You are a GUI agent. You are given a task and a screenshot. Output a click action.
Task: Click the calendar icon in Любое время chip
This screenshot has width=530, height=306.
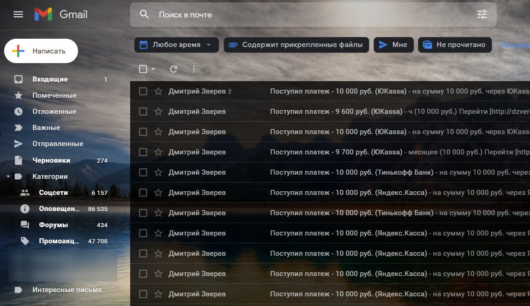point(143,45)
